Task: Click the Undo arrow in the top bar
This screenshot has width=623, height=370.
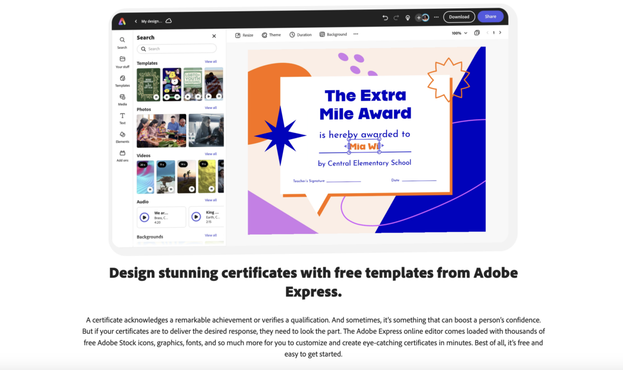Action: click(x=385, y=17)
